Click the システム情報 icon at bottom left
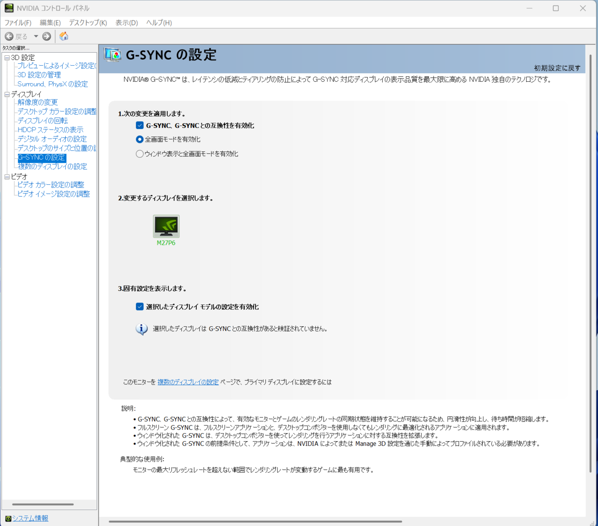The image size is (598, 526). [x=8, y=519]
